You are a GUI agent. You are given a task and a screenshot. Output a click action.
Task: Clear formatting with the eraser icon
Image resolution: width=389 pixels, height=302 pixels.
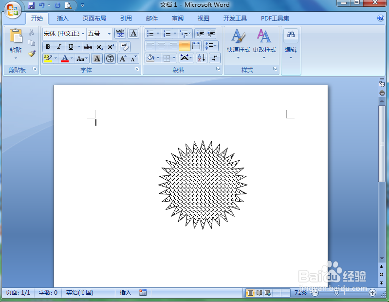point(125,46)
